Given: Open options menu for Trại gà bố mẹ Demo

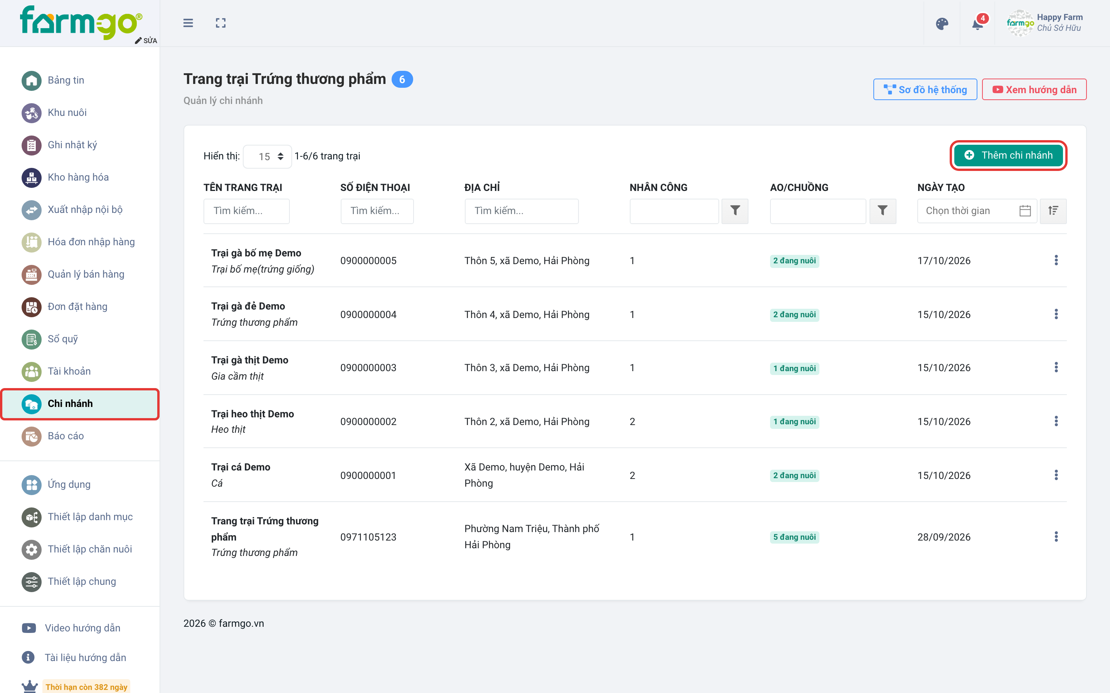Looking at the screenshot, I should pos(1056,260).
